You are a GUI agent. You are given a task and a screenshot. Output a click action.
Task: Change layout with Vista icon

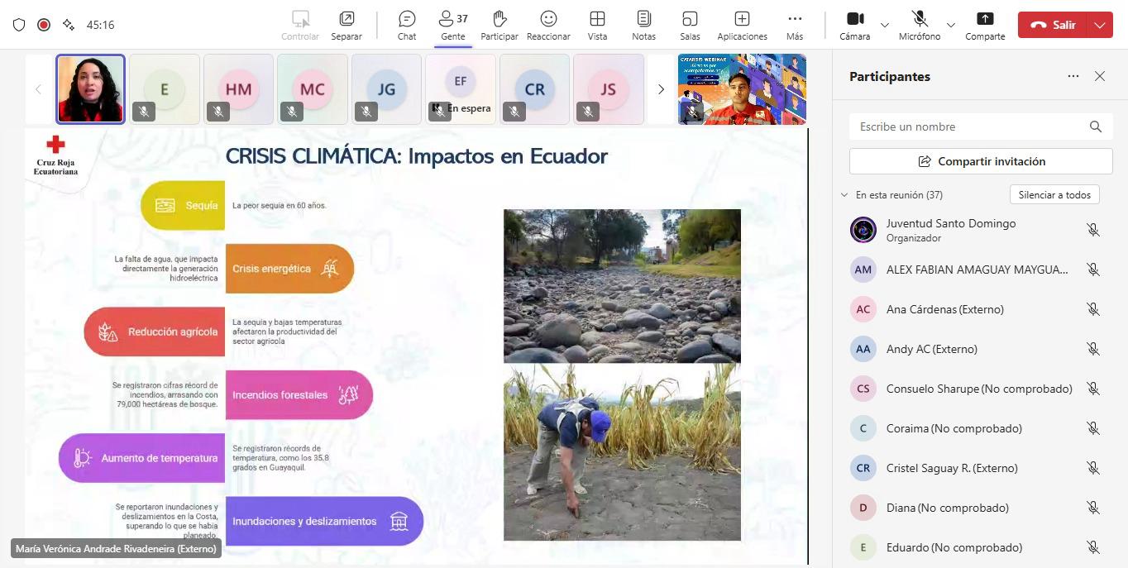(x=597, y=25)
